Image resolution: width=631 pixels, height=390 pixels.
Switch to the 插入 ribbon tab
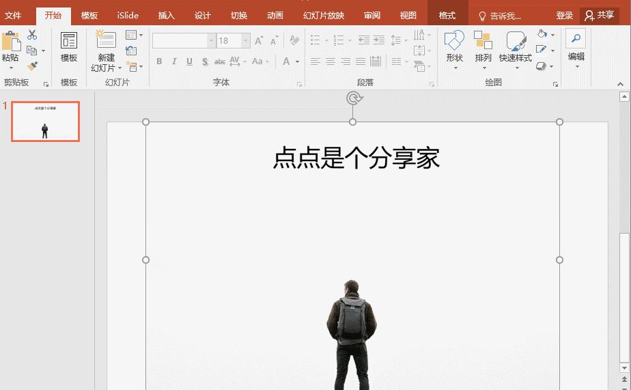pos(166,16)
